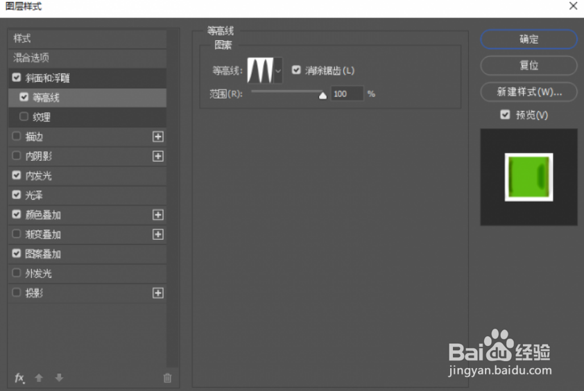Select the 混合选项 list item
This screenshot has width=584, height=391.
click(87, 58)
